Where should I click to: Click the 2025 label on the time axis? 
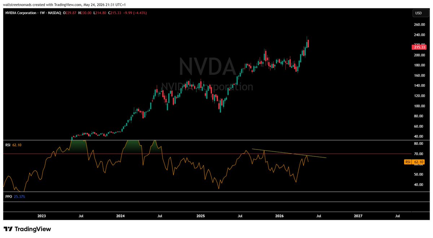[x=201, y=216]
